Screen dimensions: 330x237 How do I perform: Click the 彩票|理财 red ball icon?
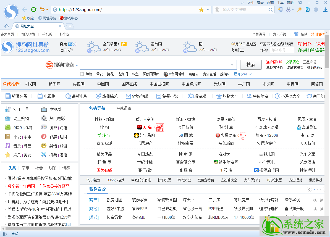coord(44,136)
